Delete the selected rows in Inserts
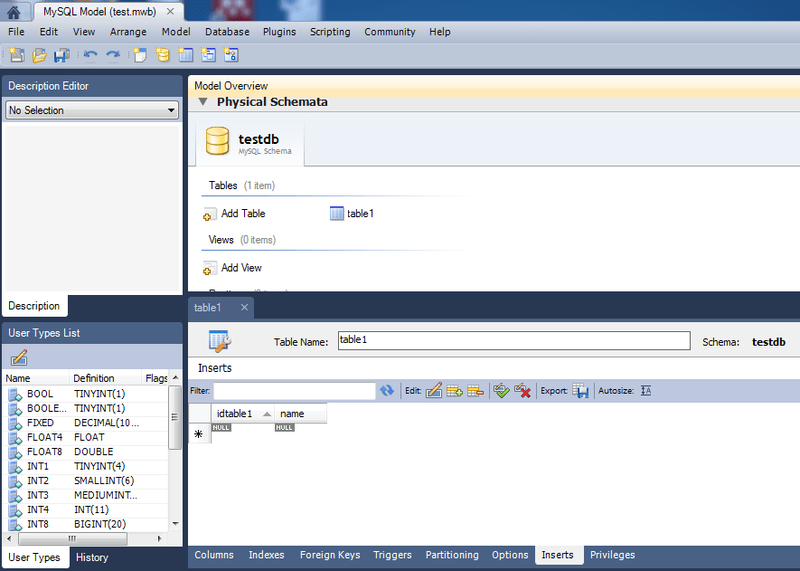 pyautogui.click(x=475, y=391)
